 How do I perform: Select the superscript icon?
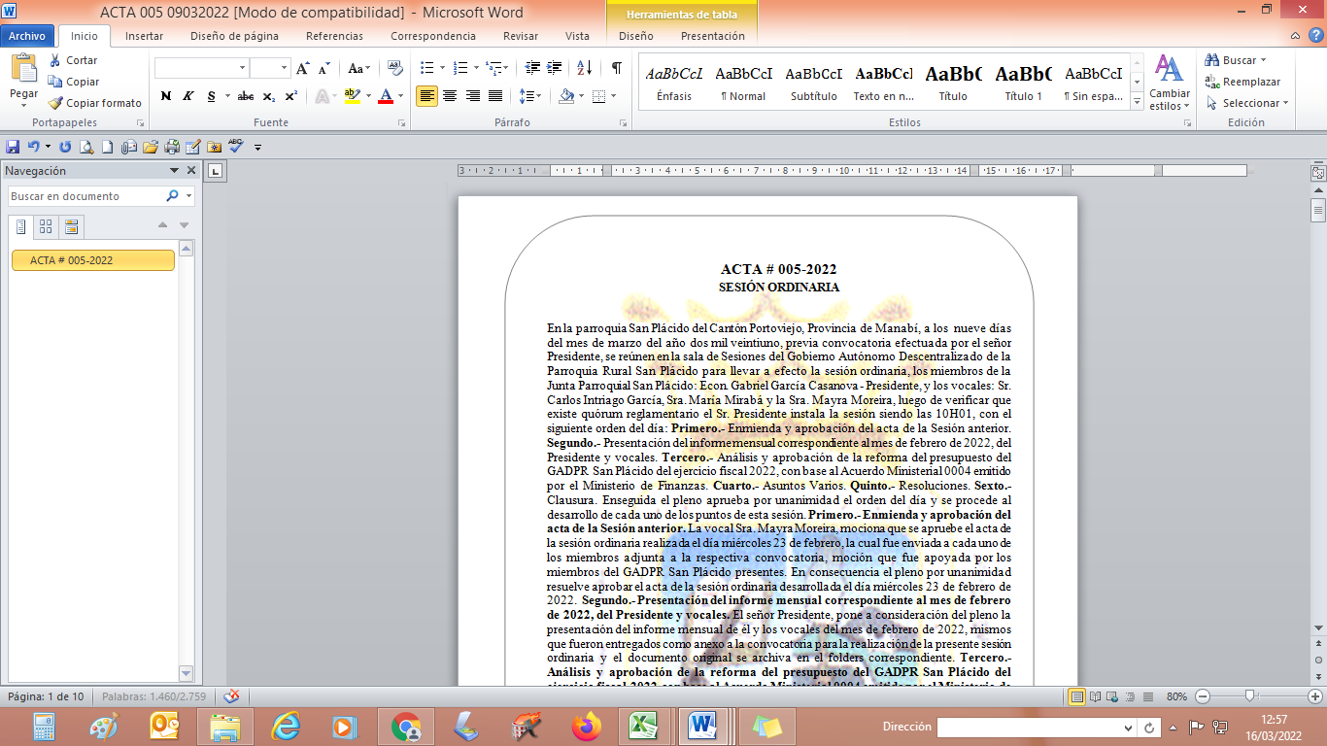point(291,96)
